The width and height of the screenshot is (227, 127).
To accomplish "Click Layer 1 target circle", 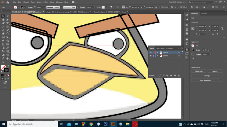I will point(179,56).
